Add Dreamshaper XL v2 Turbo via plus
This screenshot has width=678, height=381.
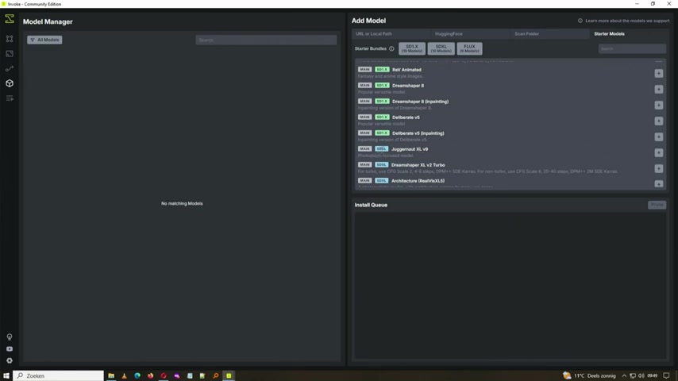658,168
